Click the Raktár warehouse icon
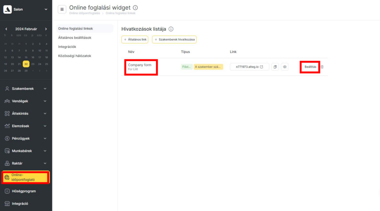The image size is (380, 211). point(7,163)
